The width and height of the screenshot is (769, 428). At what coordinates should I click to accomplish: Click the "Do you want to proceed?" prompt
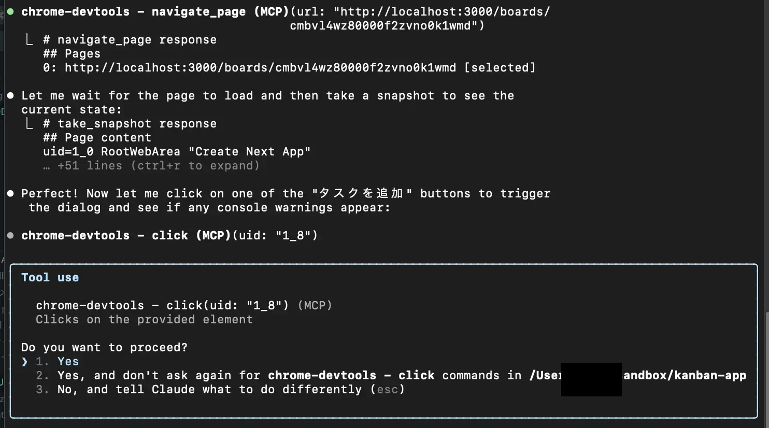[x=104, y=347]
